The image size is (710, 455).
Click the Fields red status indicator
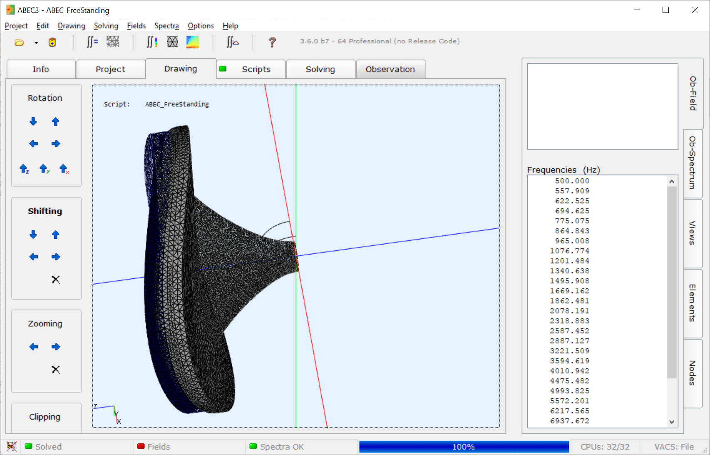(x=154, y=447)
